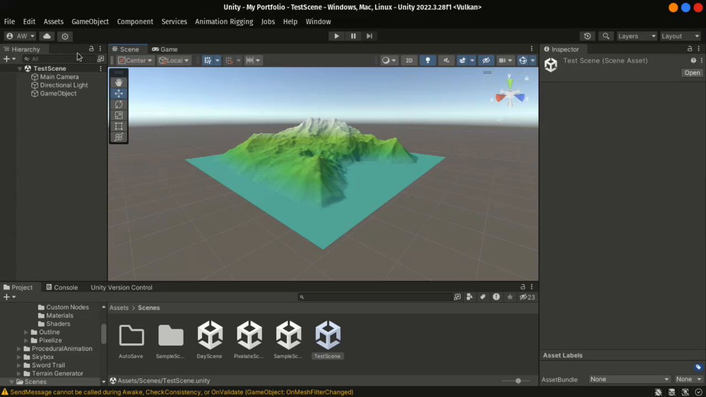
Task: Select the Rect transform tool
Action: (119, 126)
